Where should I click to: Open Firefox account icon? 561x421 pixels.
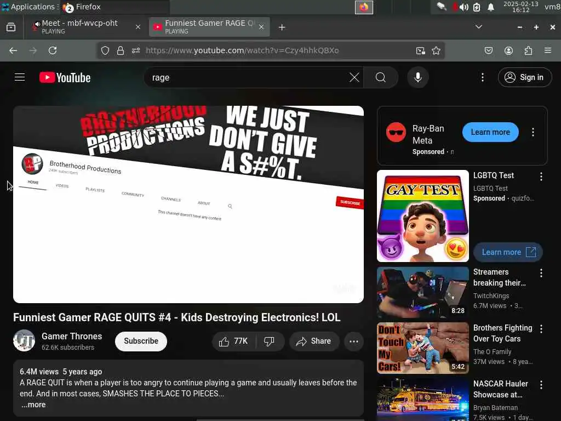click(x=508, y=50)
